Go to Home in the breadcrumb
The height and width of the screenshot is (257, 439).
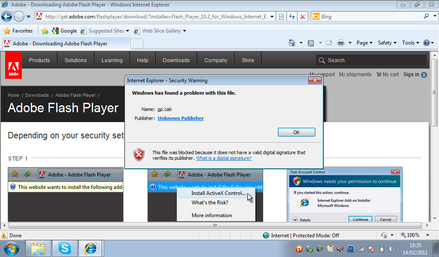click(x=13, y=95)
